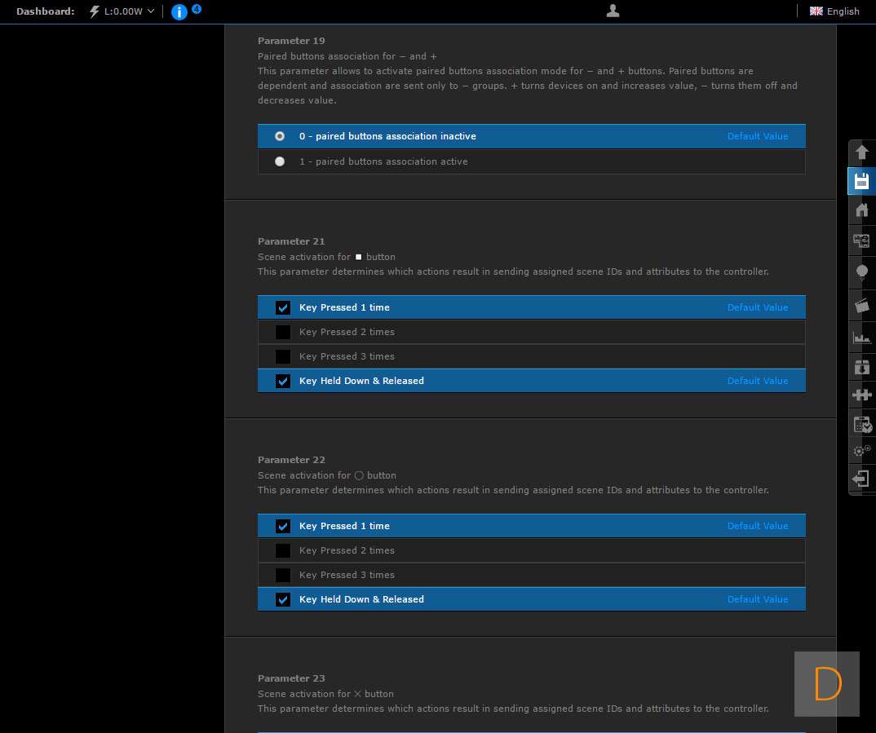
Task: Click the scroll-to-top arrow icon in sidebar
Action: point(861,152)
